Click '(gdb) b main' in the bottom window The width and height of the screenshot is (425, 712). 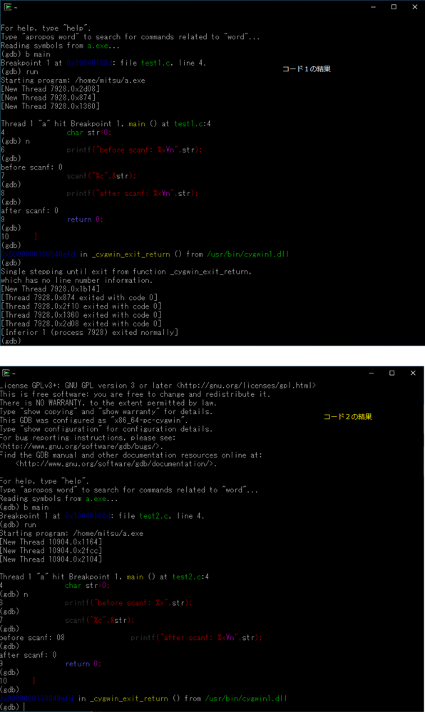(x=24, y=507)
